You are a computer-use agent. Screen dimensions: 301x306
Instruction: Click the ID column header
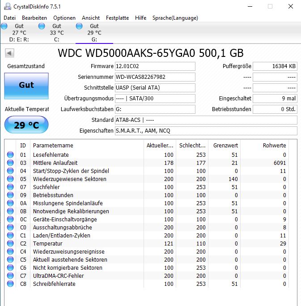[x=23, y=146]
